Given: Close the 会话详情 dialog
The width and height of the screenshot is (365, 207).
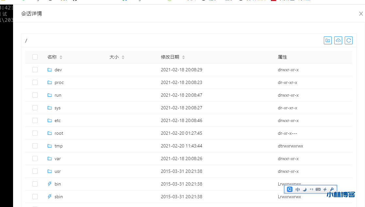Looking at the screenshot, I should (x=361, y=14).
